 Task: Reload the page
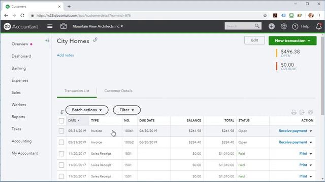click(22, 16)
